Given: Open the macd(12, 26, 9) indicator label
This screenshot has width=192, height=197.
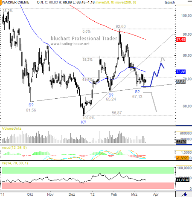Looking at the screenshot, I should [x=14, y=148].
